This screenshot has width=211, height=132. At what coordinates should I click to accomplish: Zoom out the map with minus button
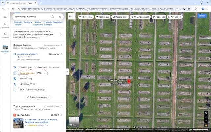pos(206,121)
